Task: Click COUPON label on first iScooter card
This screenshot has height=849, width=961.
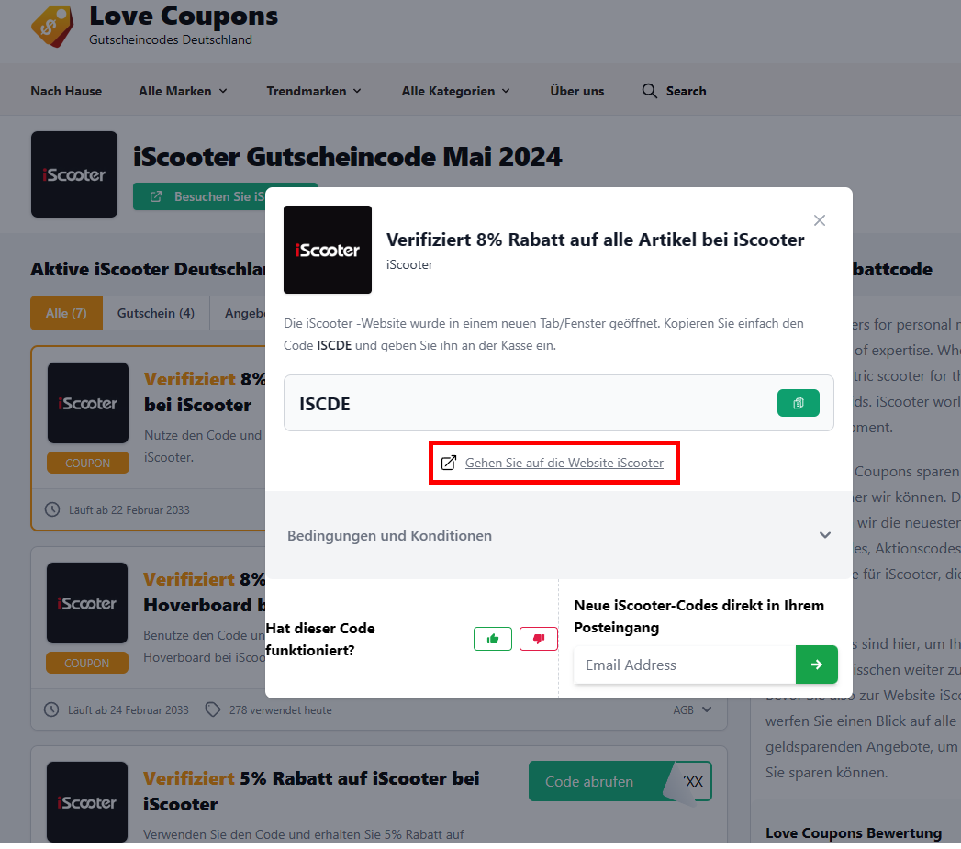Action: click(x=87, y=463)
